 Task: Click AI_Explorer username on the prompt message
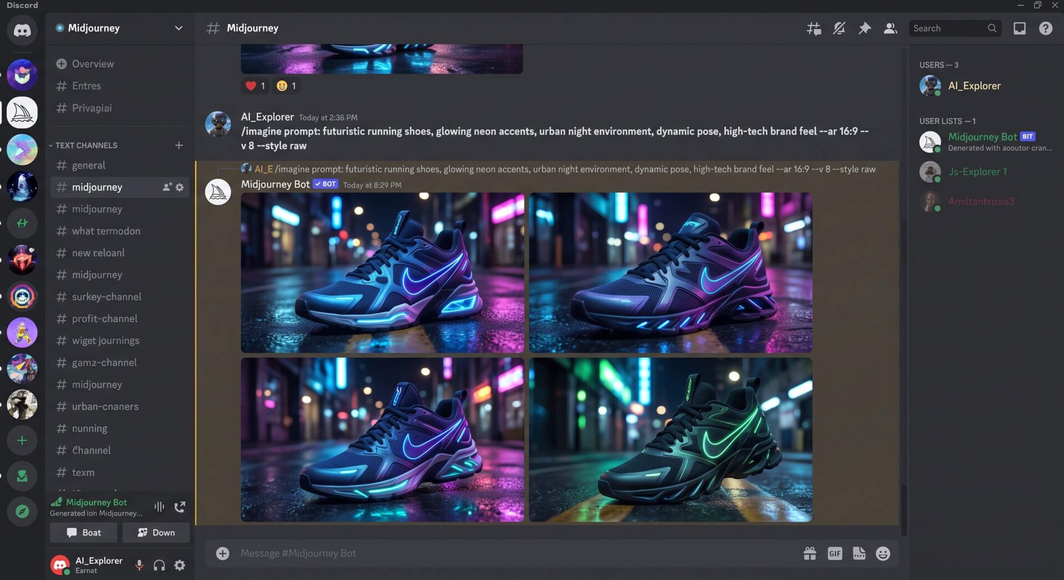[x=267, y=117]
